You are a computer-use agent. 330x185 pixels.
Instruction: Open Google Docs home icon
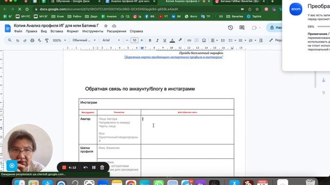(8, 28)
